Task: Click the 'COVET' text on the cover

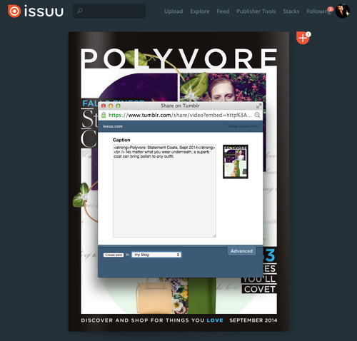Action: pos(260,290)
